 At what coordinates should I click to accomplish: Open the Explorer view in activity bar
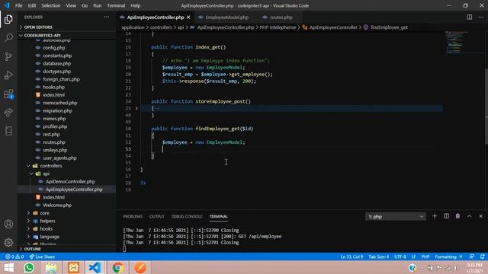pos(8,19)
